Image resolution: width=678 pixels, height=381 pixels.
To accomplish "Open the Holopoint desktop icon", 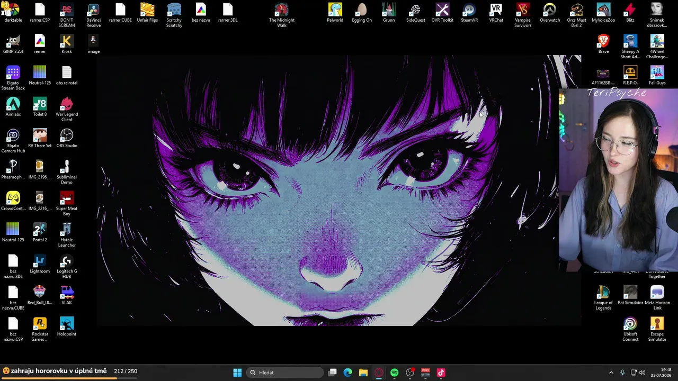I will pyautogui.click(x=67, y=327).
